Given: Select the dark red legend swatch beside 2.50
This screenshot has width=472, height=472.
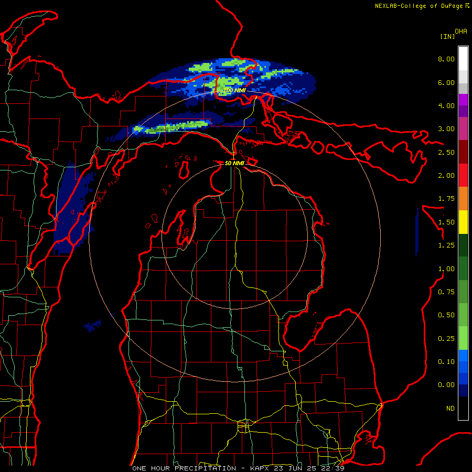Looking at the screenshot, I should pyautogui.click(x=463, y=152).
